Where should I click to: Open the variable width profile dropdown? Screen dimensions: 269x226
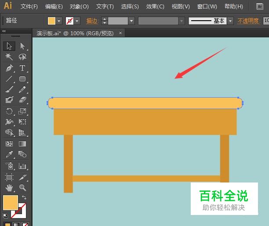[x=182, y=21]
